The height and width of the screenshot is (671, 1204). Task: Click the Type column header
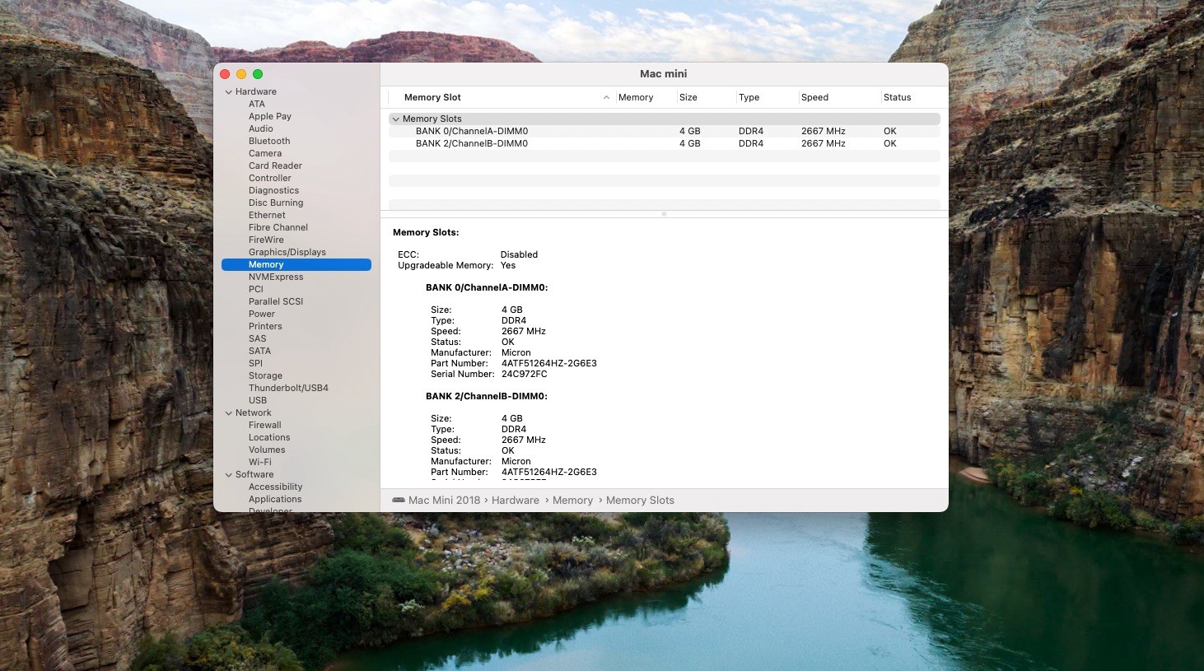749,97
